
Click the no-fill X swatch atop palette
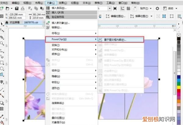click(179, 35)
